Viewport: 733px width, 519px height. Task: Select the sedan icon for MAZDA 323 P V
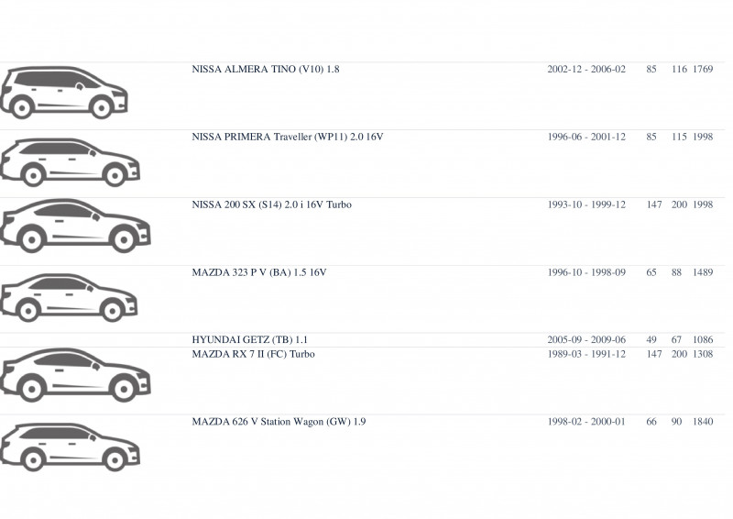69,298
